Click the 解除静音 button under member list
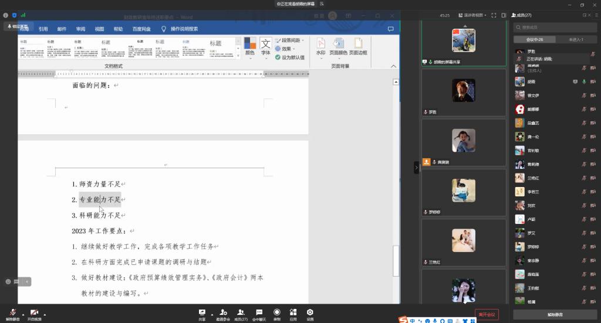Image resolution: width=601 pixels, height=323 pixels. (x=555, y=315)
